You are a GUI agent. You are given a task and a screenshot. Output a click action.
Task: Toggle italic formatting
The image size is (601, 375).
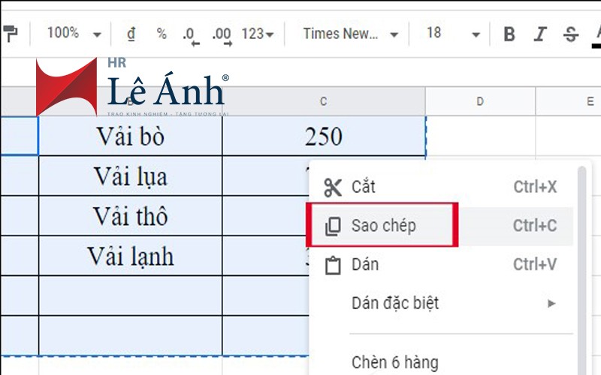click(540, 34)
